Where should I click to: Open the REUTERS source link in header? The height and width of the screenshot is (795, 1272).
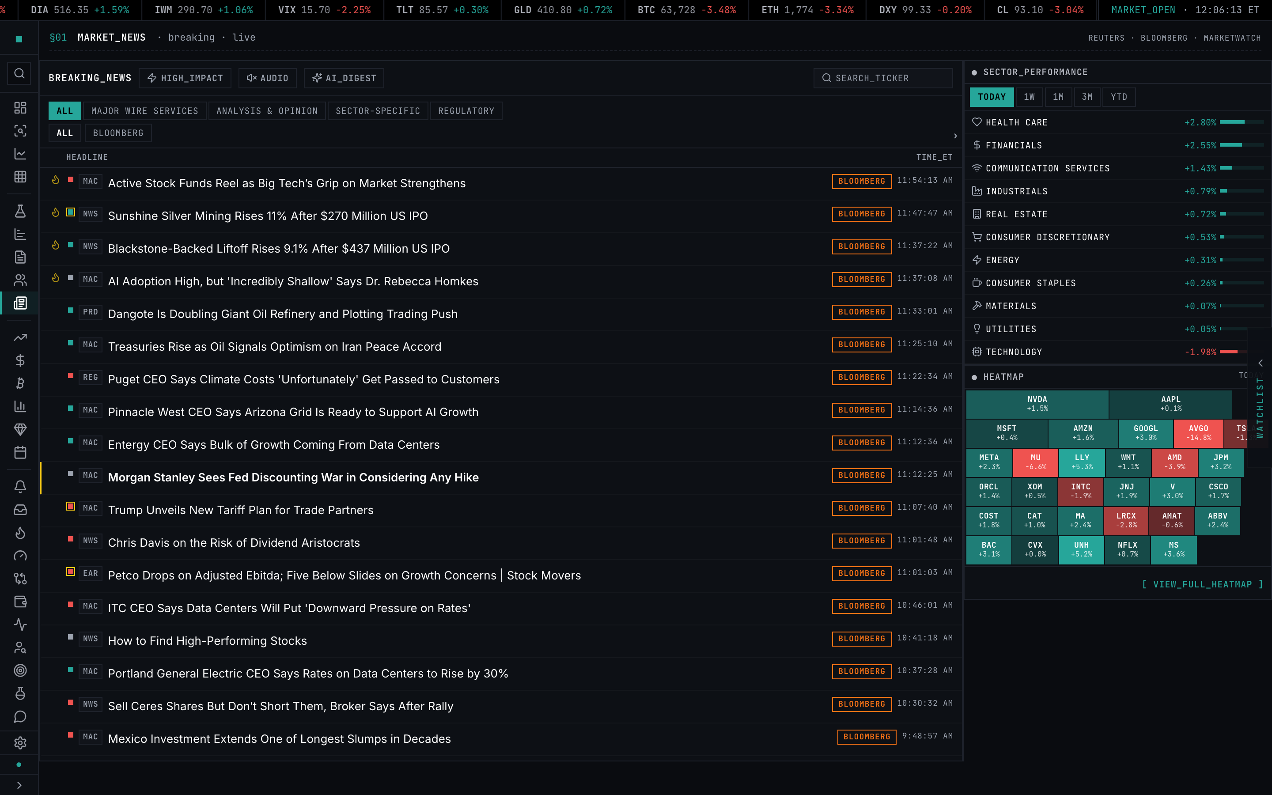[x=1106, y=38]
